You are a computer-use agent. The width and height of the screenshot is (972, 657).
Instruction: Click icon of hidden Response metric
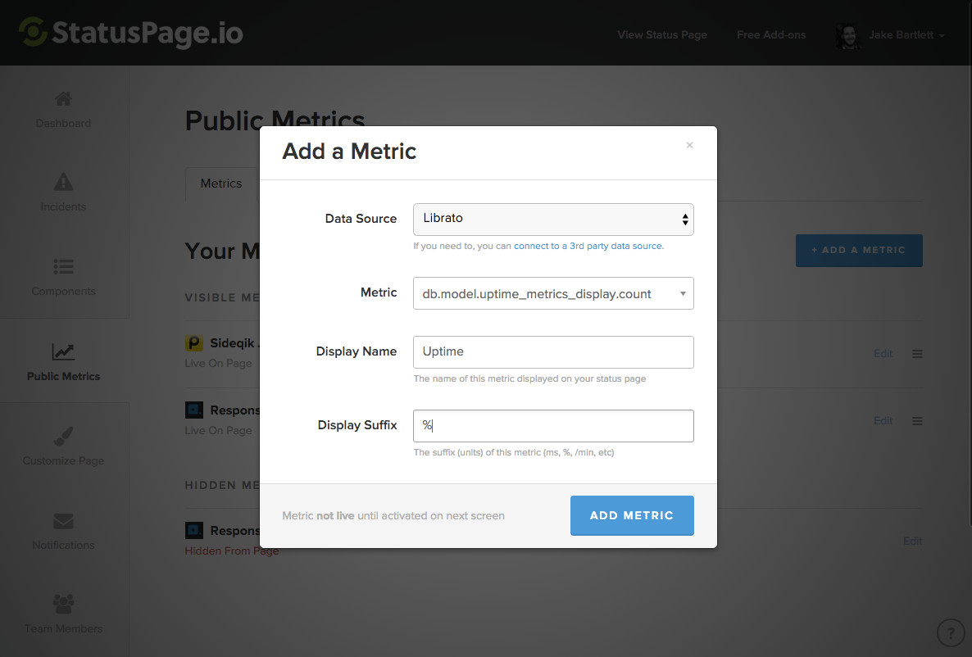pyautogui.click(x=194, y=530)
